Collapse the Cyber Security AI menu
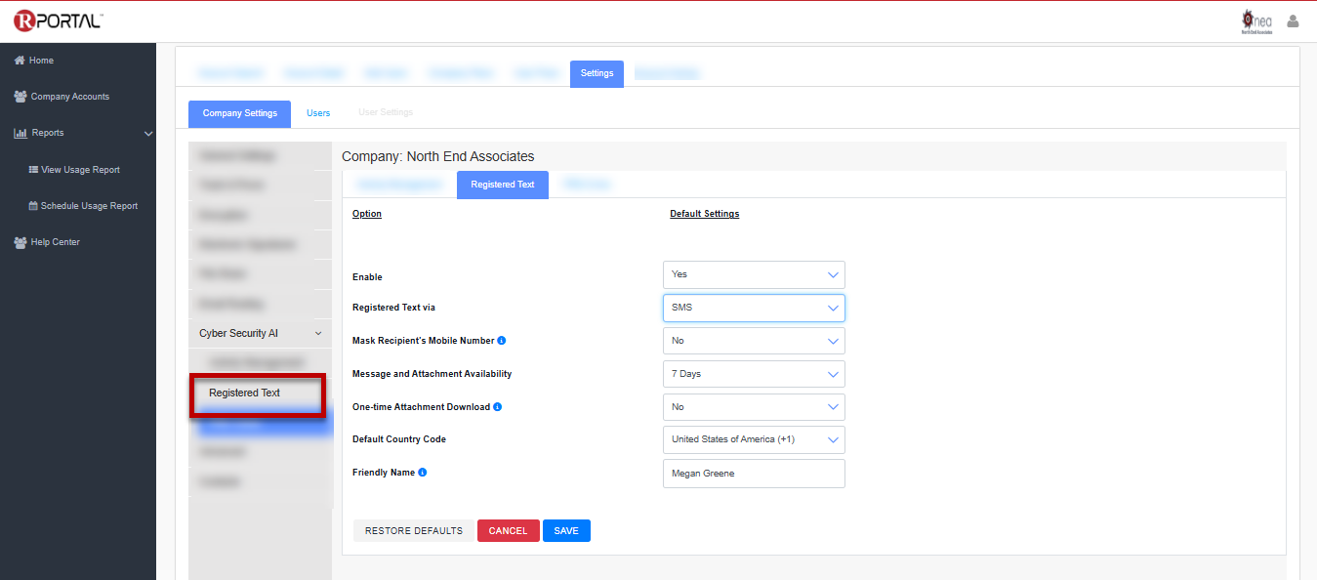 point(318,334)
